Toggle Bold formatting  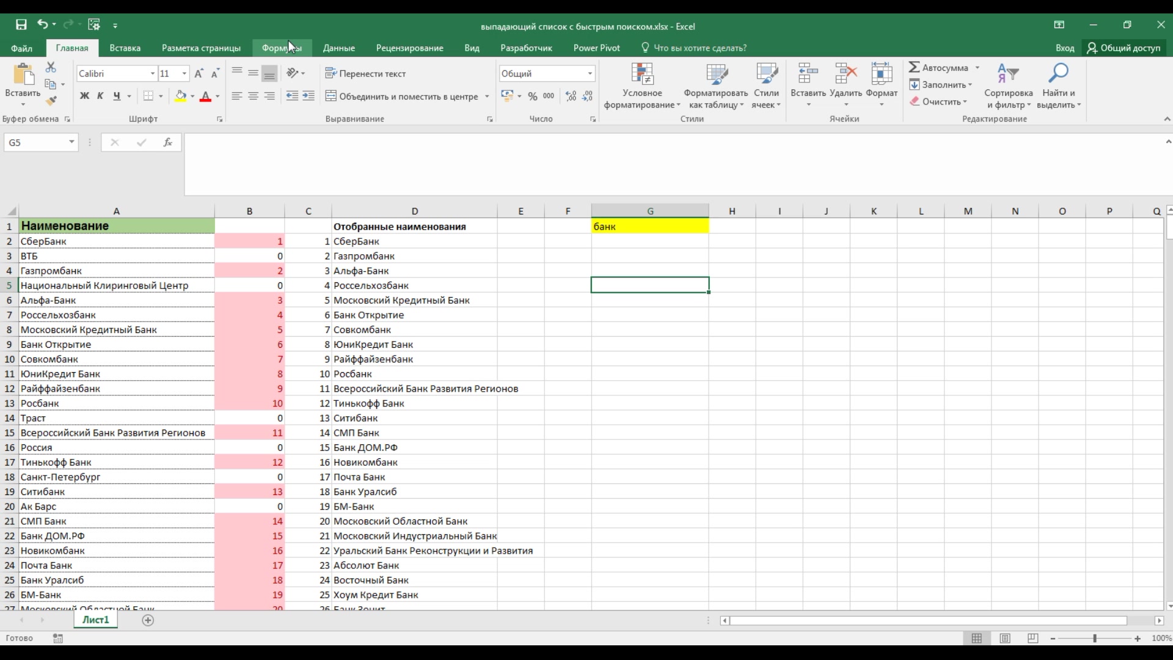[x=84, y=96]
